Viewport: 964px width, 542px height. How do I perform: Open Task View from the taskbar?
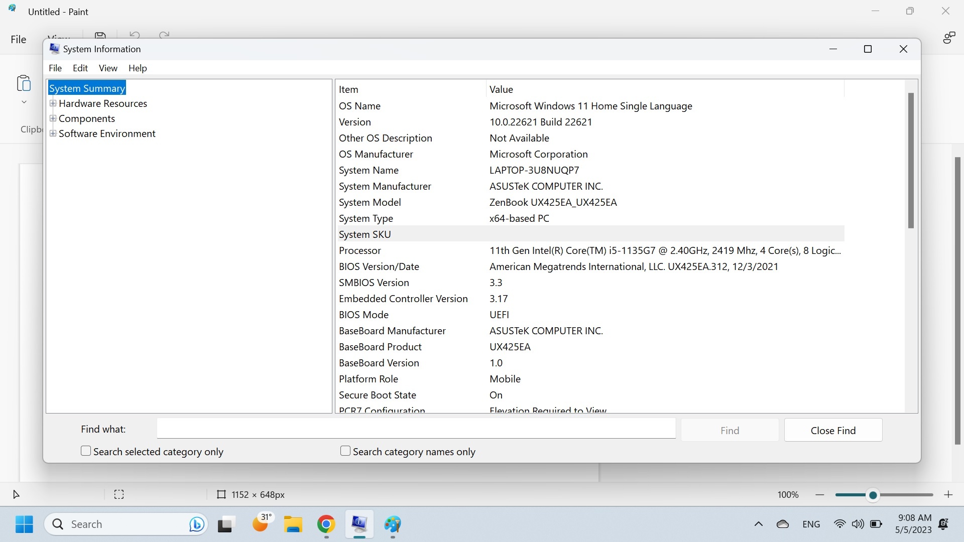[x=225, y=524]
